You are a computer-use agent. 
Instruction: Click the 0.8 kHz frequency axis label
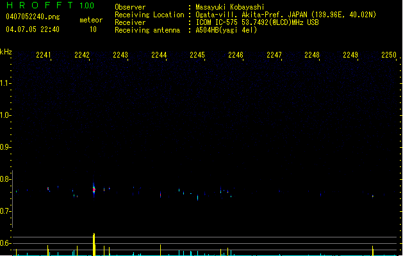tap(5, 179)
